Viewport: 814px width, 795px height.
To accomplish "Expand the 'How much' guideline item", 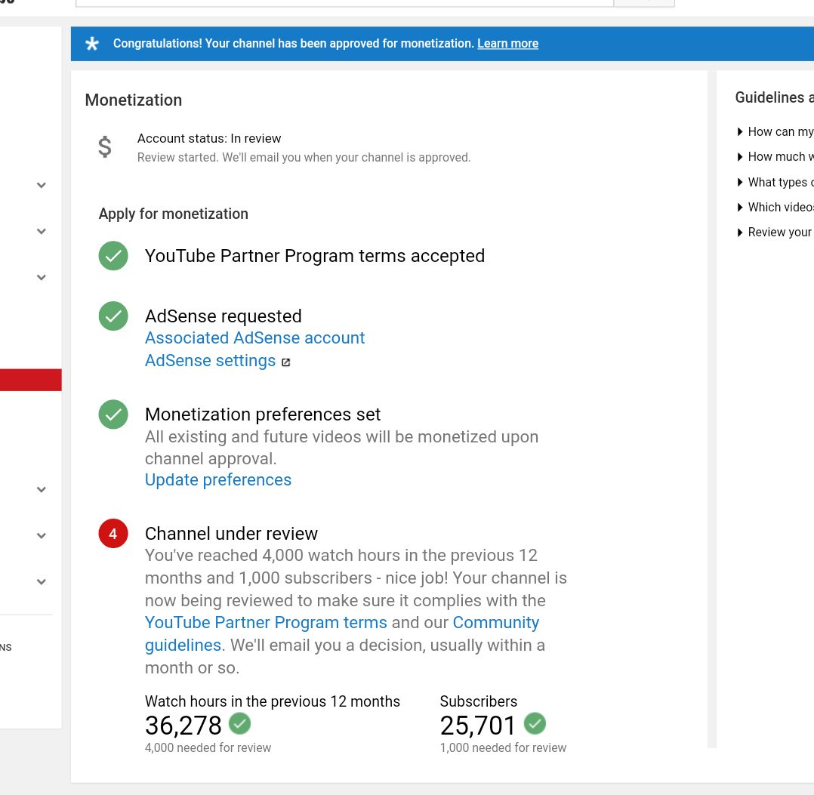I will pos(775,157).
